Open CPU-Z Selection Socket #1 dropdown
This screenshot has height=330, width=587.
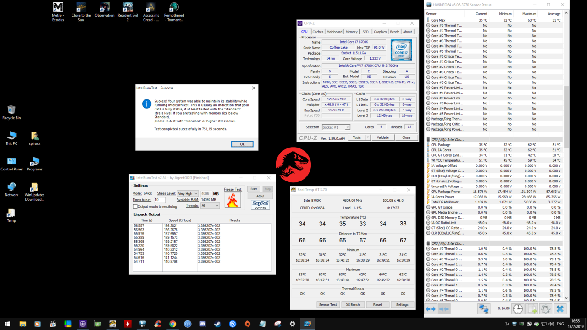point(336,127)
